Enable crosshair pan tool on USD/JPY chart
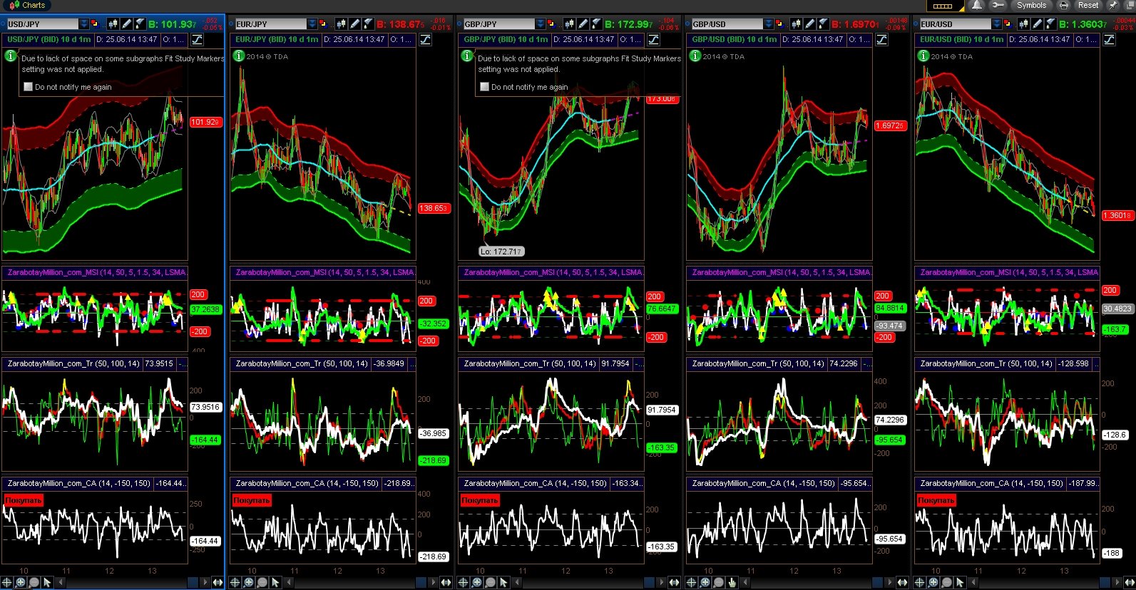 click(7, 583)
